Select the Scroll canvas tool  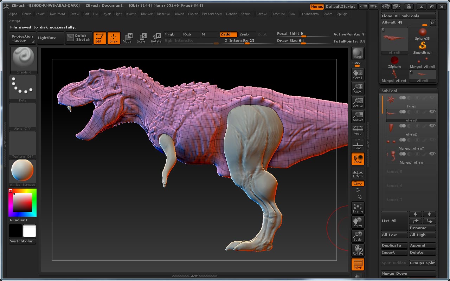[x=358, y=74]
